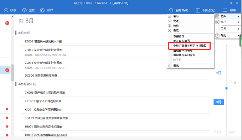Click the 本月未报 section heading
Viewport: 242px width, 140px height.
(x=24, y=33)
